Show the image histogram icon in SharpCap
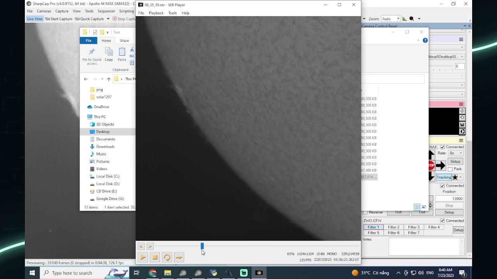This screenshot has height=279, width=497. [405, 19]
